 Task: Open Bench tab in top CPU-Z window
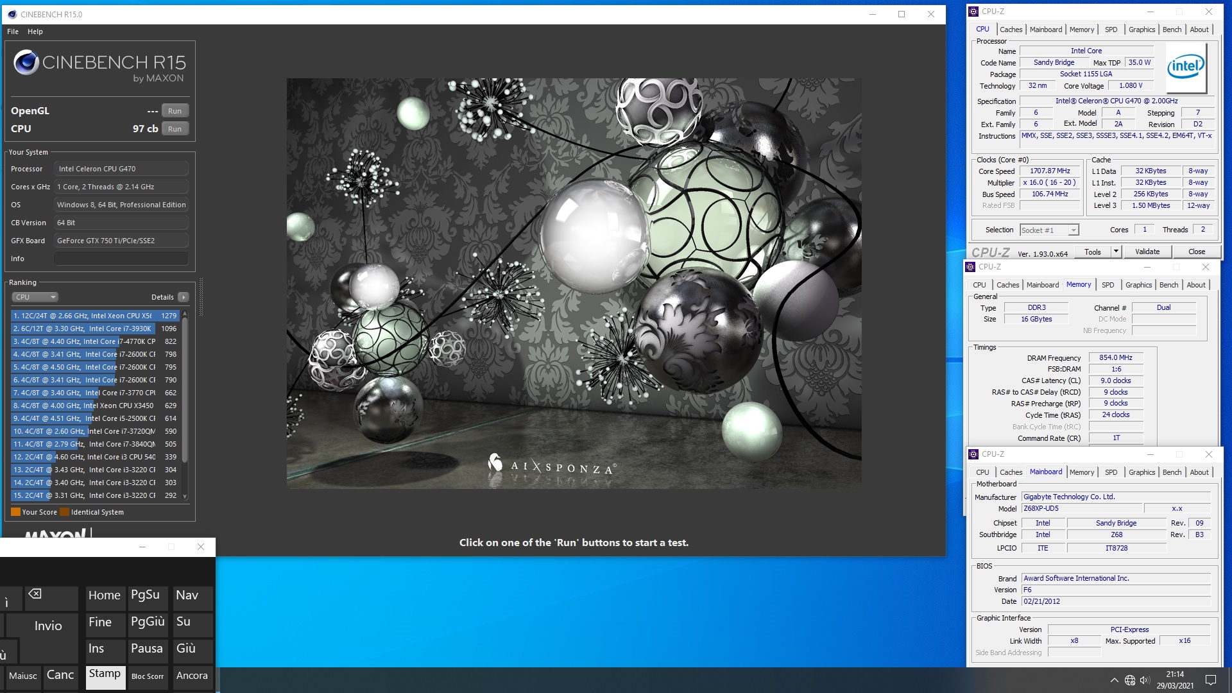pos(1172,30)
